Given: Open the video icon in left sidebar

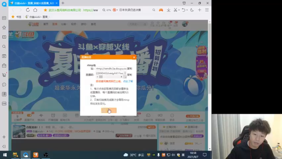Looking at the screenshot, I should point(4,56).
